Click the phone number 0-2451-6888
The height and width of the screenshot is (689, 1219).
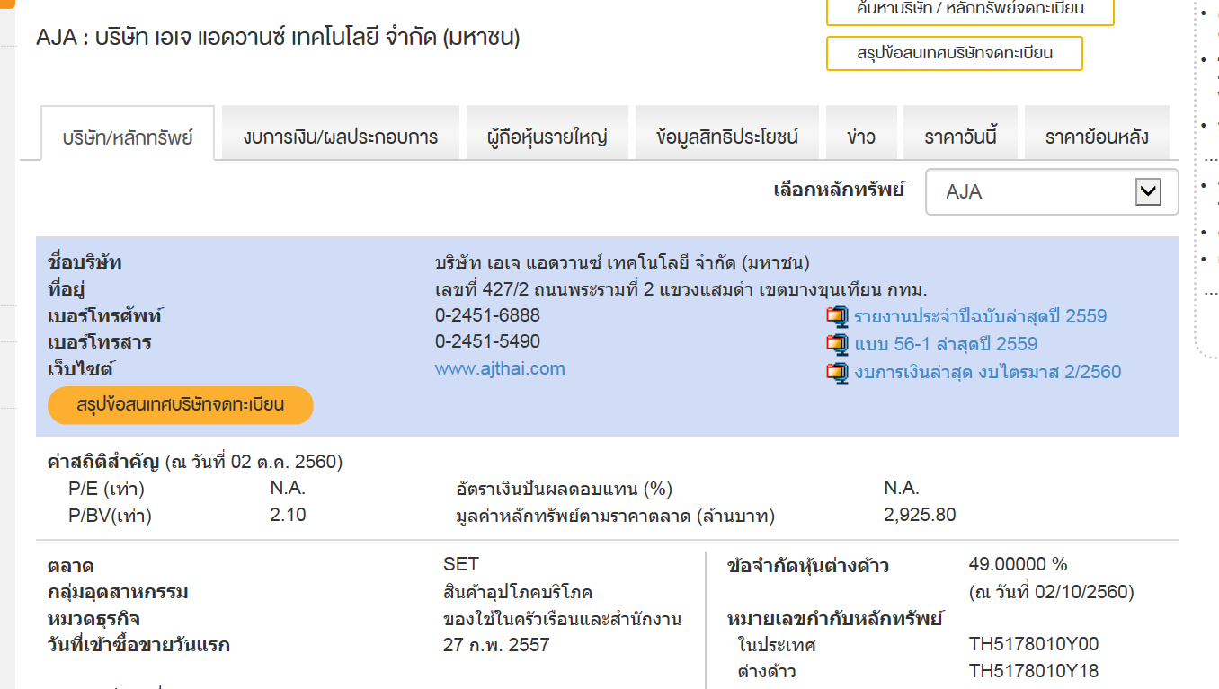488,315
